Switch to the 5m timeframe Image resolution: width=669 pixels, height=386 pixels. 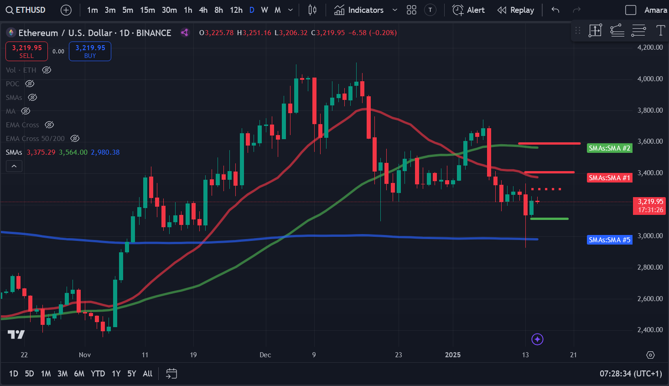128,10
